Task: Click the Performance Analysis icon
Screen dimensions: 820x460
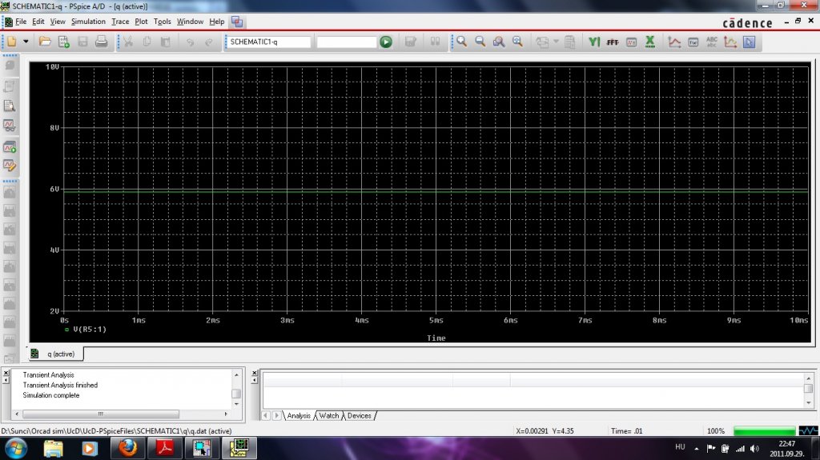Action: click(631, 42)
